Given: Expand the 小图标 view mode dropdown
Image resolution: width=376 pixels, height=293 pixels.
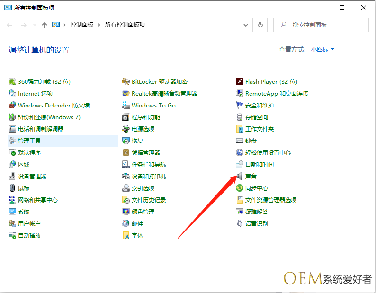Looking at the screenshot, I should 322,49.
